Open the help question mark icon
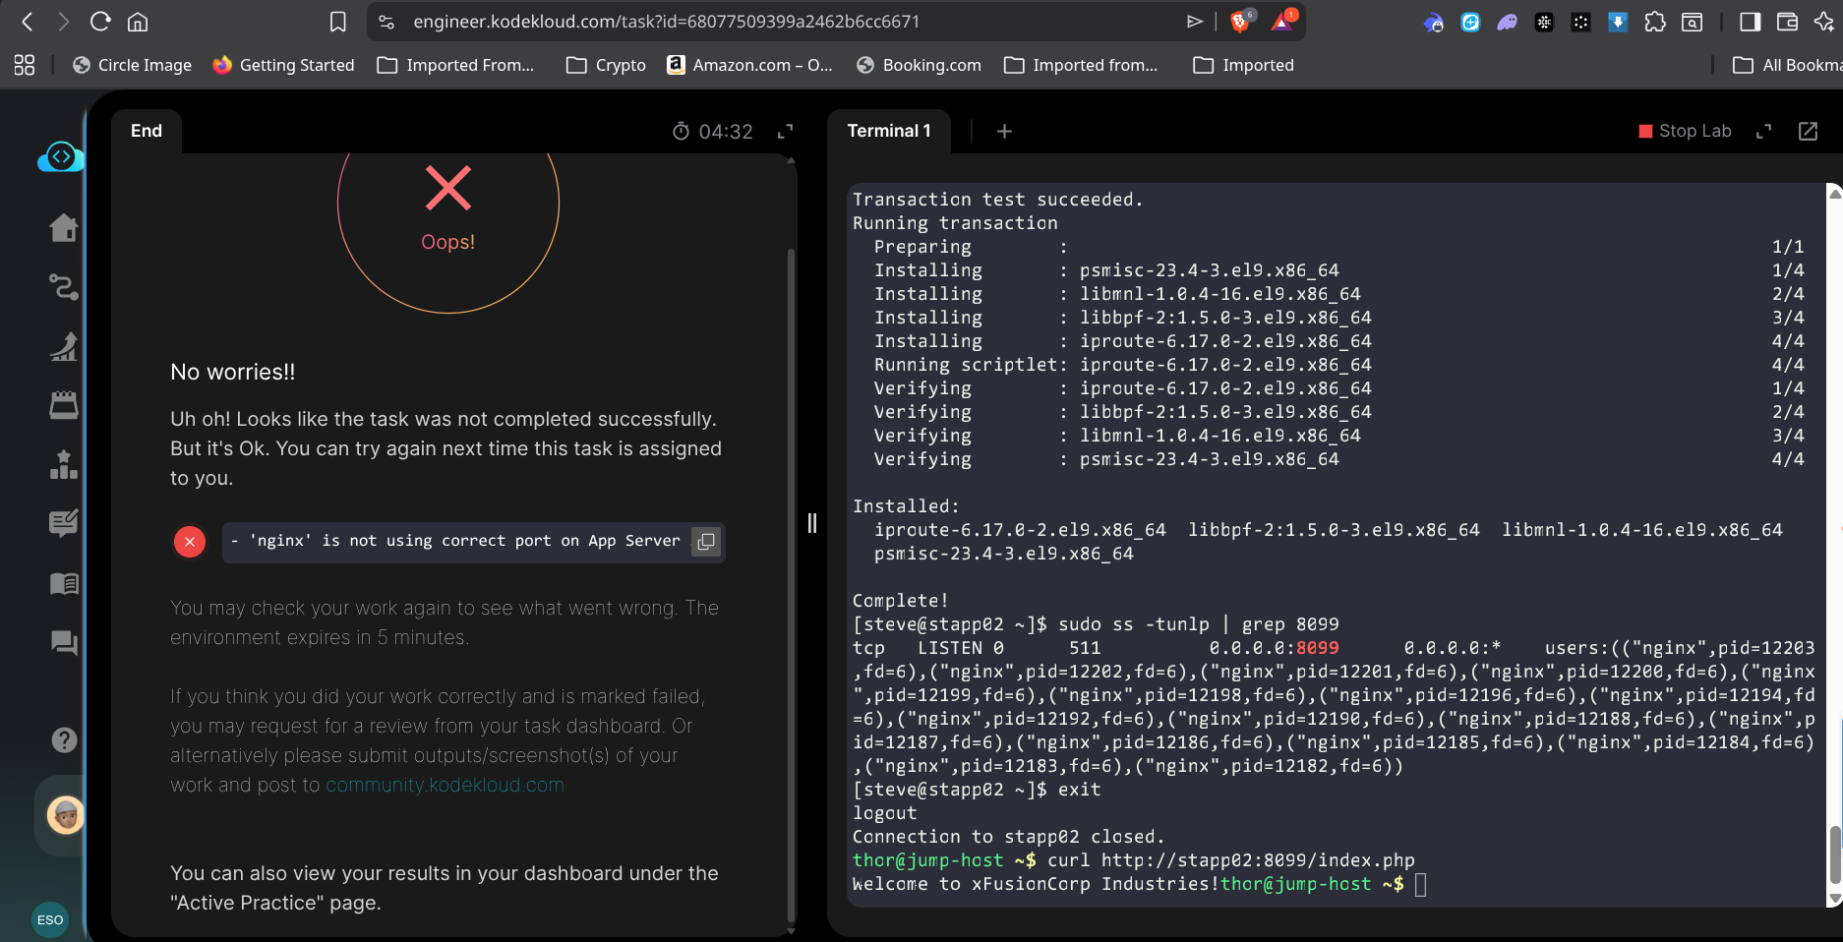The image size is (1843, 942). [64, 739]
